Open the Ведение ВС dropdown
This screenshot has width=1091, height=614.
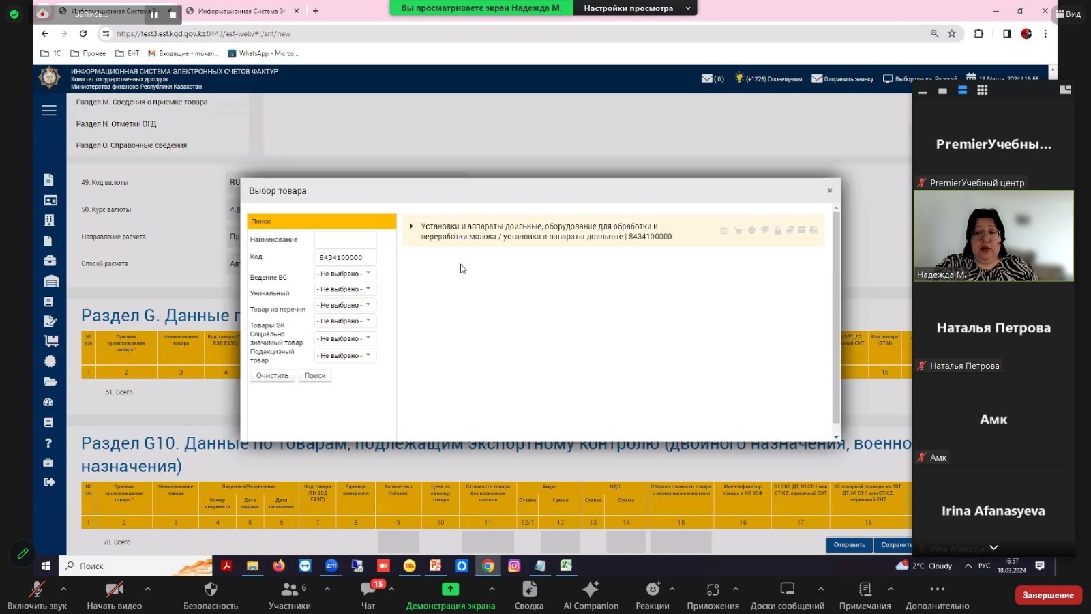click(344, 274)
